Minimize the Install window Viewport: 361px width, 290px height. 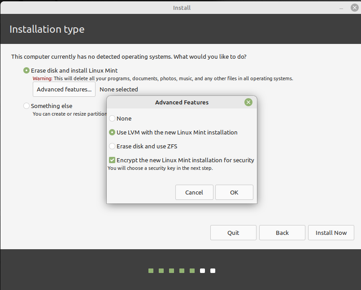pyautogui.click(x=341, y=8)
